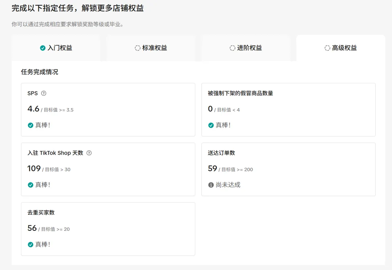Click dashed circle icon on 标准权益 tab
The height and width of the screenshot is (270, 392).
click(138, 48)
